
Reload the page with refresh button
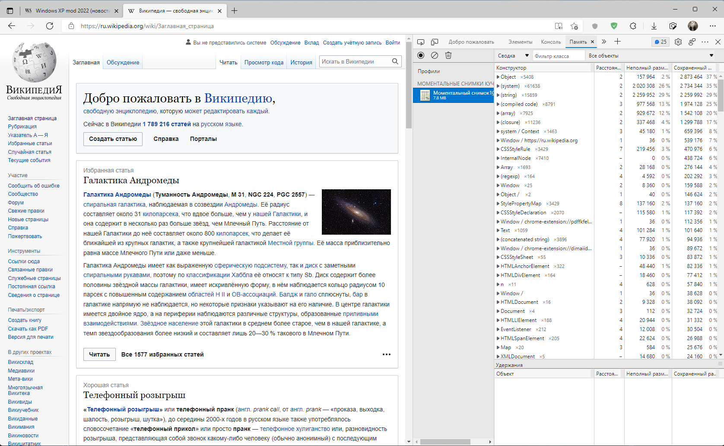point(50,26)
